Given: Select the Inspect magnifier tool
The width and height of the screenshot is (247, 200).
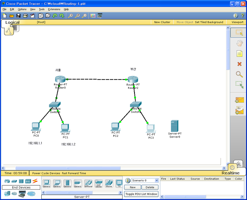Looking at the screenshot, I should 239,74.
